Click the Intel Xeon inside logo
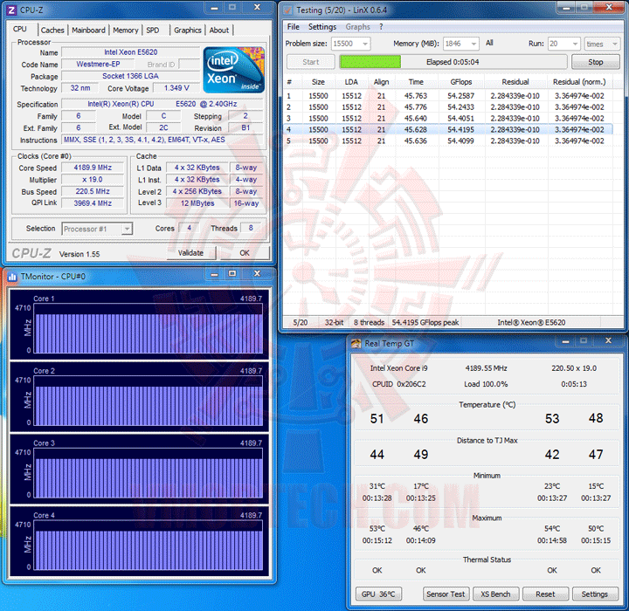This screenshot has width=629, height=611. [x=234, y=70]
